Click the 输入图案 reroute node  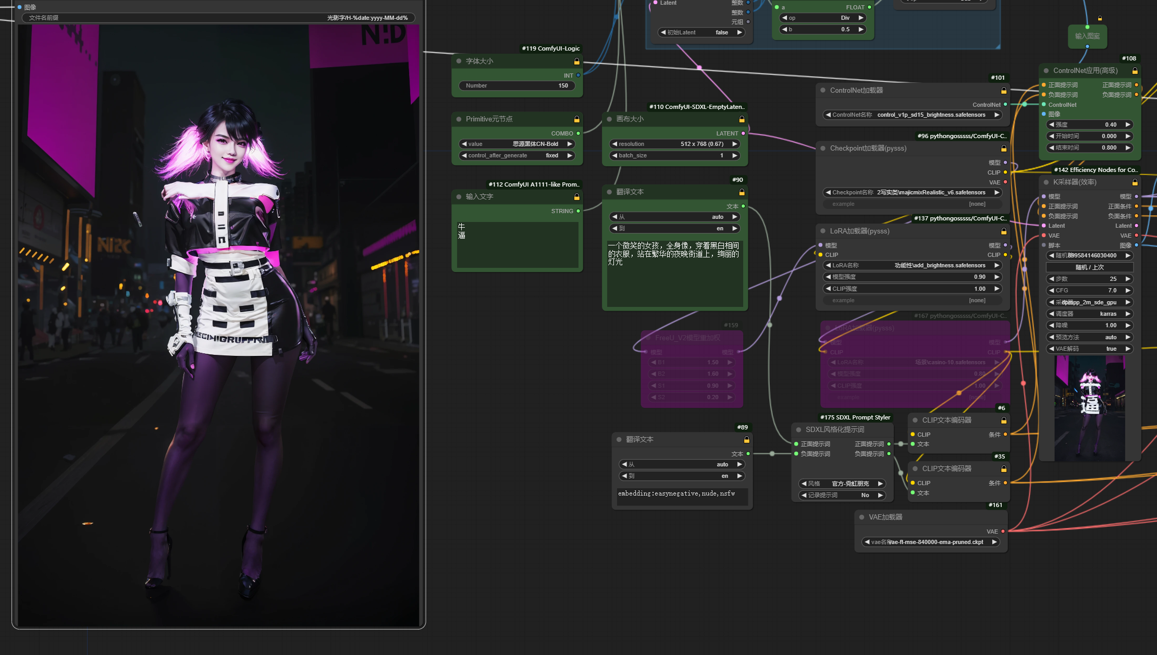1087,36
